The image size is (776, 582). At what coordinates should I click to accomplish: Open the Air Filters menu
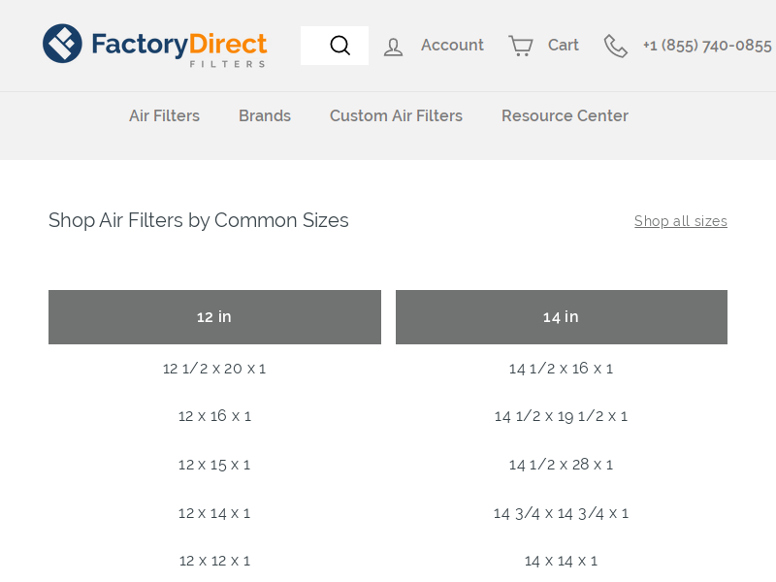click(164, 115)
